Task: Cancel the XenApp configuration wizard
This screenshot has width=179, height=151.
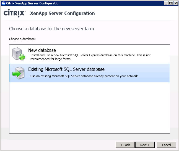Action: [x=167, y=145]
